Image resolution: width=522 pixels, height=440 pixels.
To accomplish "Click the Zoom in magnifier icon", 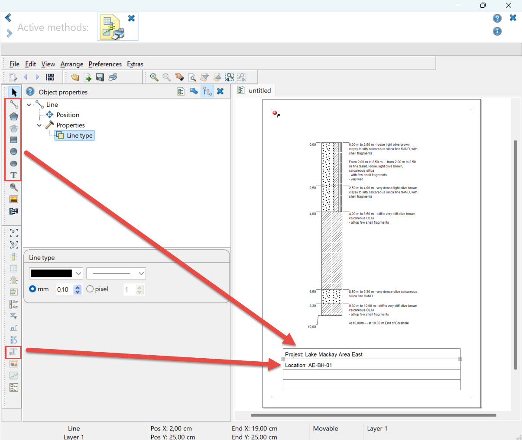I will pyautogui.click(x=154, y=77).
